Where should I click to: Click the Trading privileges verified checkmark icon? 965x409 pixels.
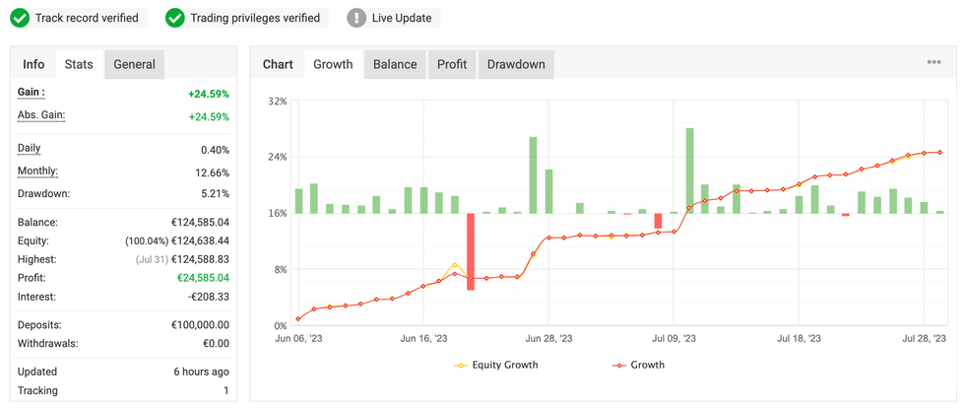pos(175,18)
